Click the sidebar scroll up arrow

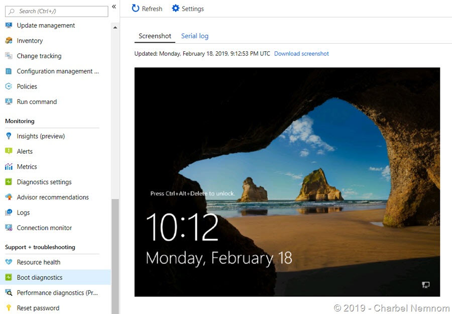[115, 28]
